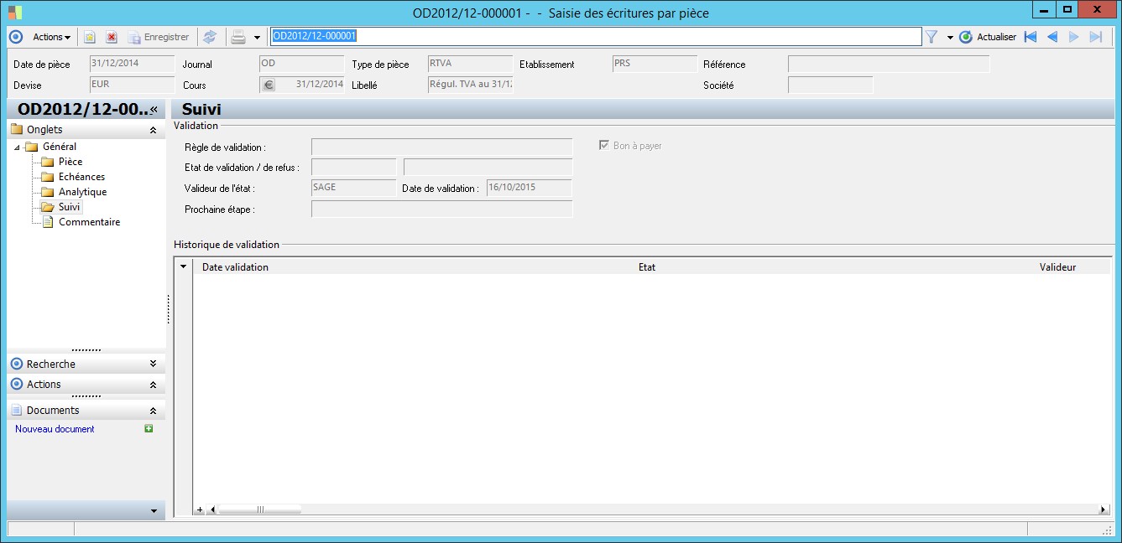Click the horizontal scrollbar right arrow
The width and height of the screenshot is (1122, 543).
pyautogui.click(x=1104, y=509)
